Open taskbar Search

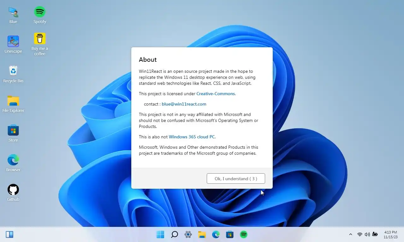point(174,234)
